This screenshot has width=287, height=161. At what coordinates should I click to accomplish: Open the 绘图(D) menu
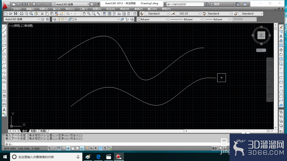(x=97, y=9)
